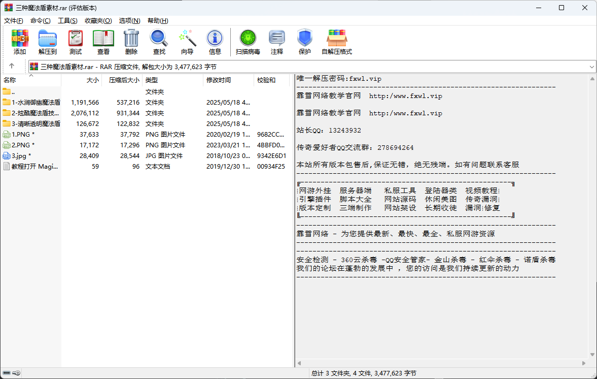Image resolution: width=597 pixels, height=379 pixels.
Task: Click '文本文档' type cell
Action: pyautogui.click(x=158, y=166)
